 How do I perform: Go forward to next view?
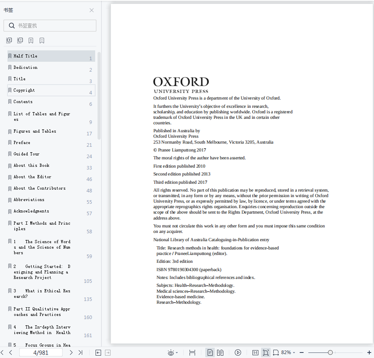click(108, 352)
